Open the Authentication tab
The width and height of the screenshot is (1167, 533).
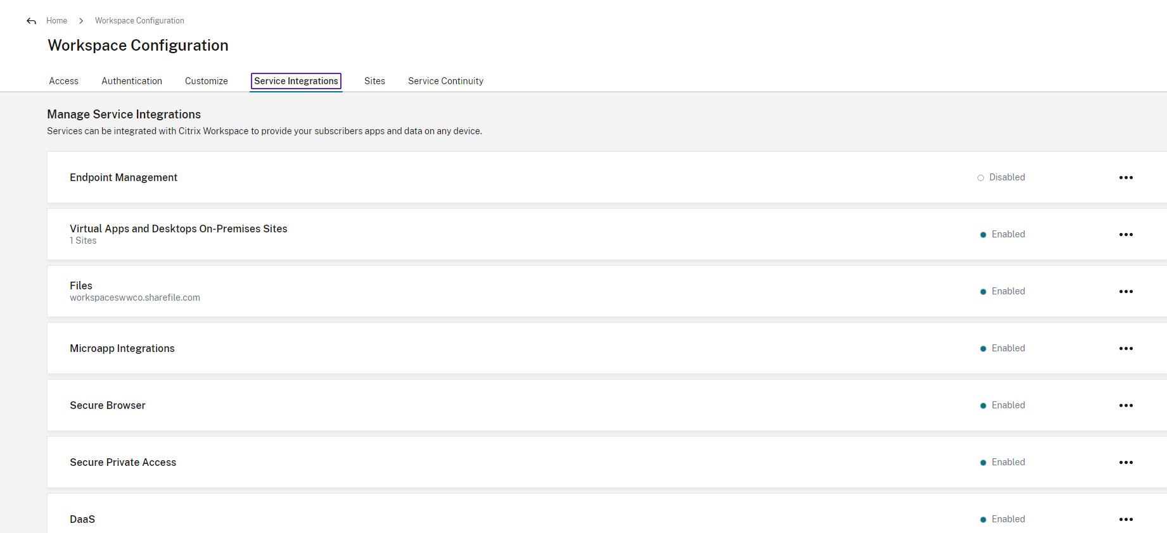pos(132,81)
